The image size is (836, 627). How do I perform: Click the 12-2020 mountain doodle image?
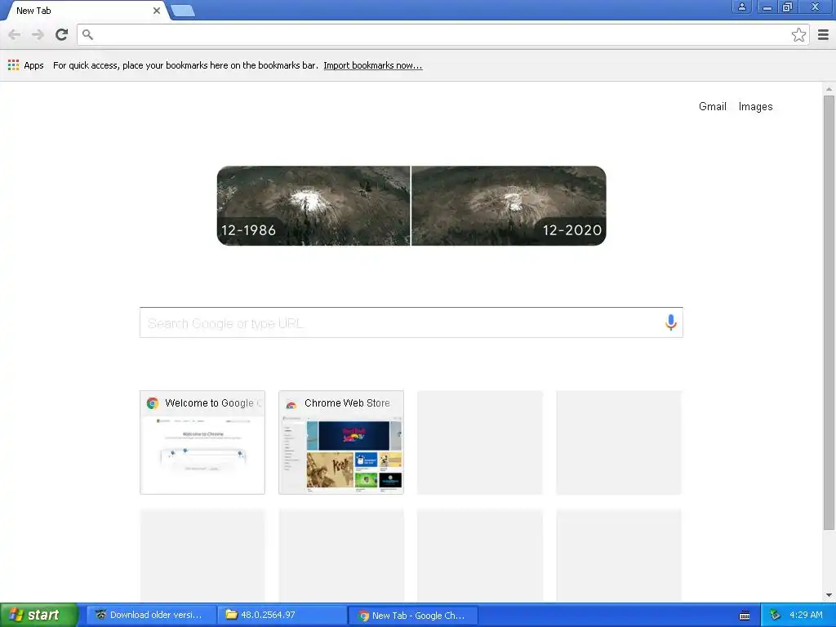click(509, 206)
